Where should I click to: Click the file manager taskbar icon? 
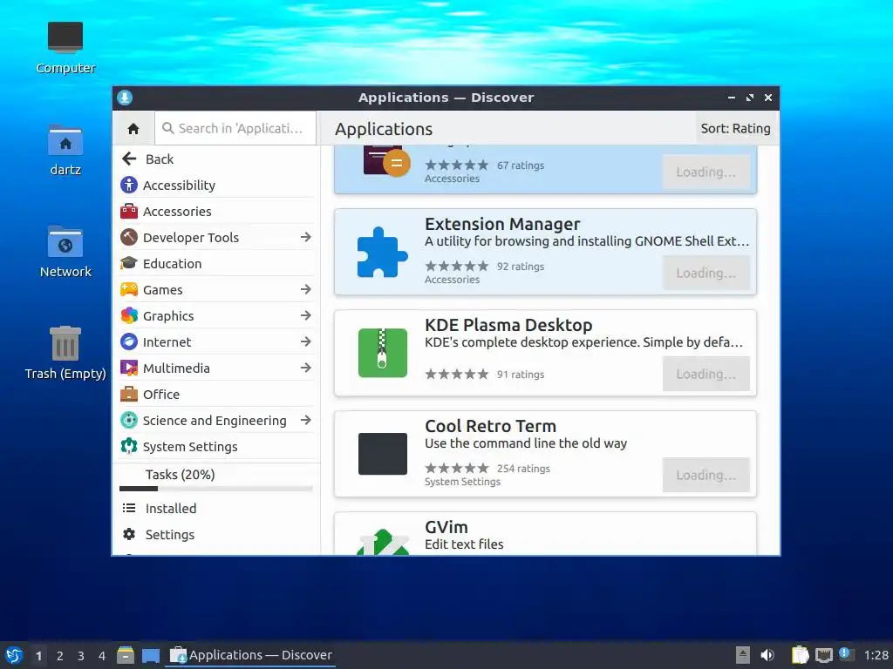126,655
